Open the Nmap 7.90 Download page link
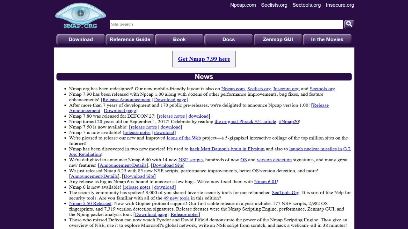This screenshot has width=408, height=229. pos(170,100)
